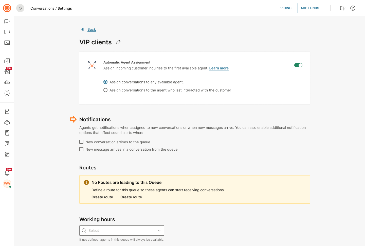This screenshot has width=365, height=246.
Task: Click the ADD FUNDS button
Action: tap(310, 8)
